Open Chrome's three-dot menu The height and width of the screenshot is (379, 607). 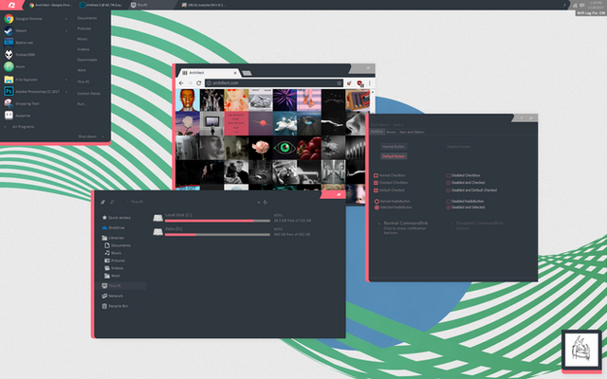(370, 82)
